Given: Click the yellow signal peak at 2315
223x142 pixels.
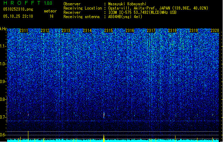Looking at the screenshot, I should click(x=104, y=138).
